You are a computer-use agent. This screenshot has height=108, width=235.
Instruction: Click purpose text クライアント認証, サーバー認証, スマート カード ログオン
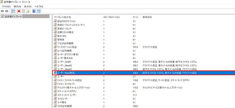click(166, 80)
